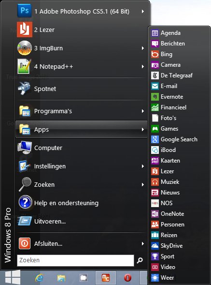Click the Financieel chart icon
This screenshot has width=211, height=285.
155,107
